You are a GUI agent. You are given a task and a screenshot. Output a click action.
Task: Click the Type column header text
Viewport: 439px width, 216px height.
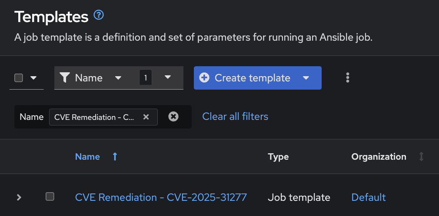278,157
